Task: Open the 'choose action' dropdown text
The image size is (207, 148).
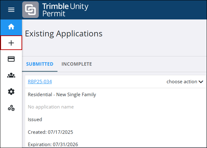Action: (182, 82)
